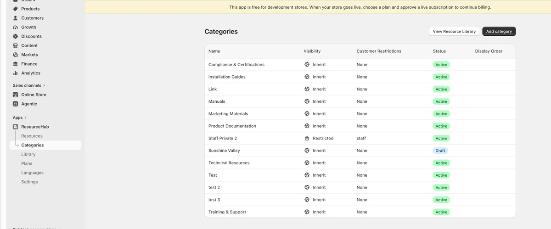Click the Analytics bar chart icon
Viewport: 551px width, 229px height.
pyautogui.click(x=15, y=73)
